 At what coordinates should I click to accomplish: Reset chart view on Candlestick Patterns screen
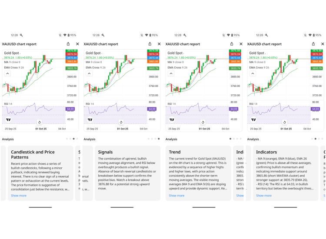click(39, 123)
